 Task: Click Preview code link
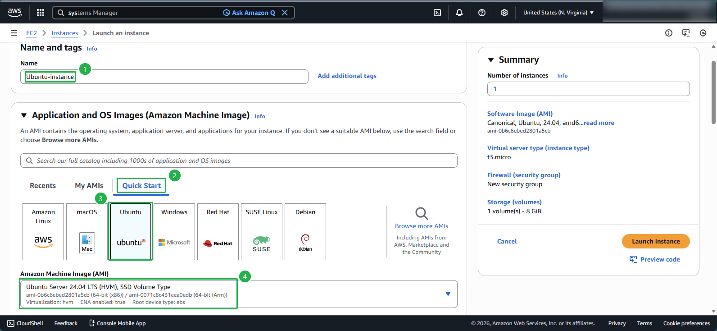click(660, 259)
